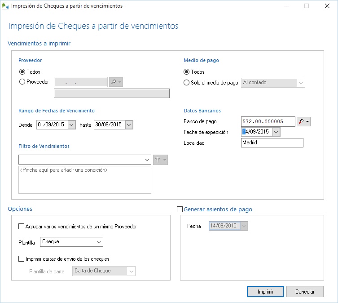
Task: Open the Desde date picker dropdown
Action: point(71,125)
